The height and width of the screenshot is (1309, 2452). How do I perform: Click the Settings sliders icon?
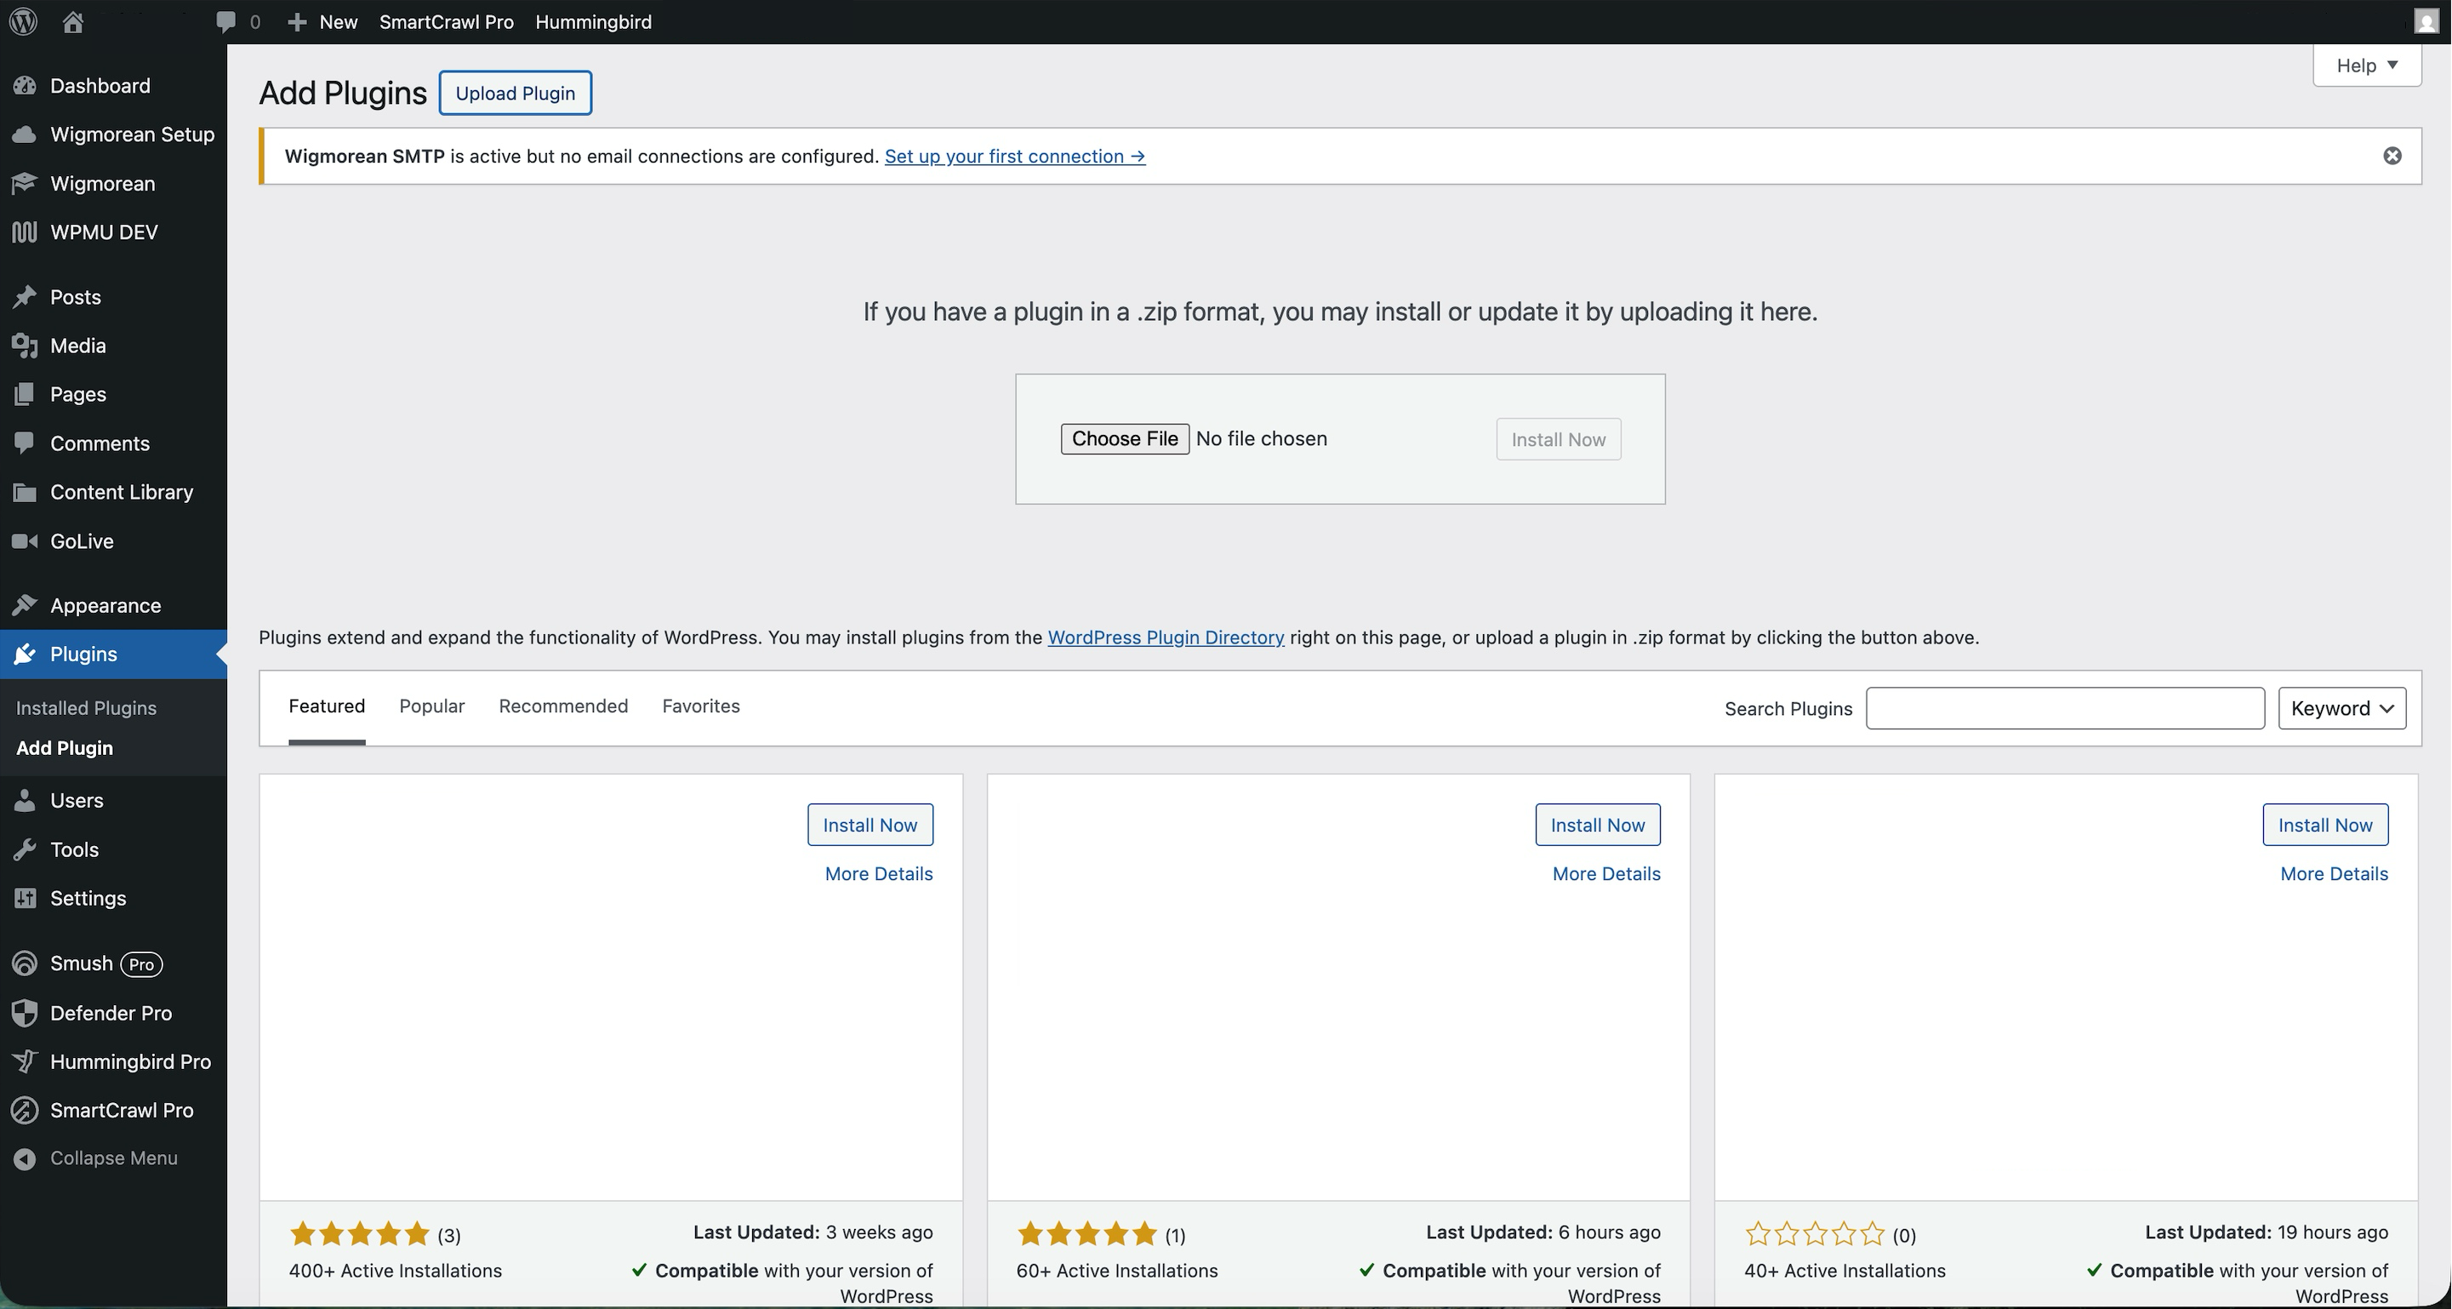pyautogui.click(x=25, y=898)
